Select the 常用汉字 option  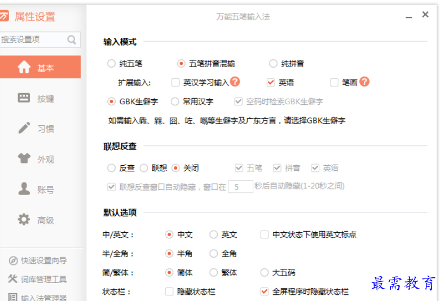[x=175, y=101]
